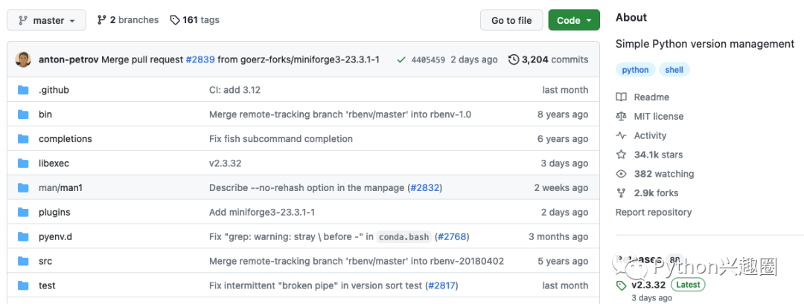Click the MIT license scale icon

click(x=622, y=117)
